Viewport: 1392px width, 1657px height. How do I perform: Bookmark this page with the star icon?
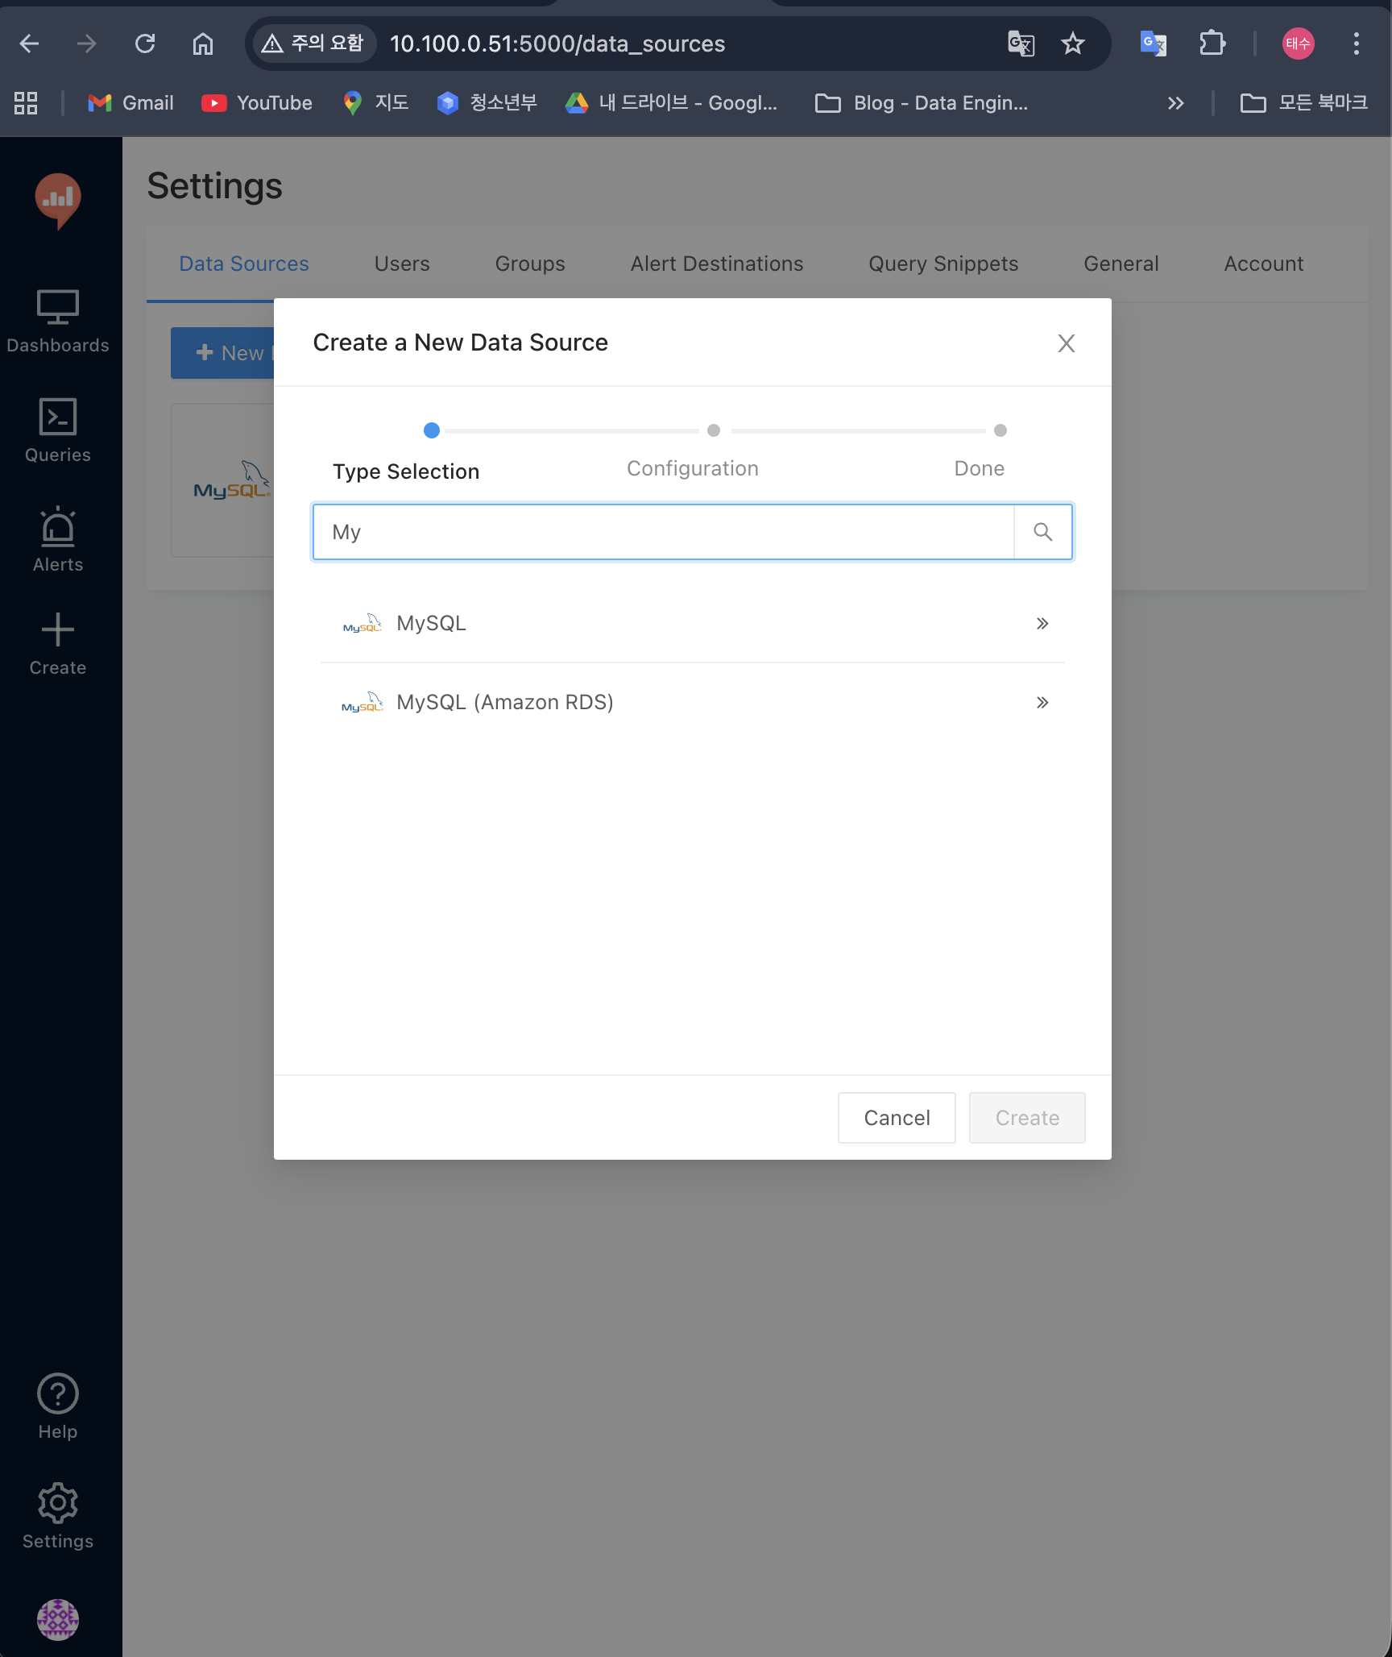(x=1073, y=44)
